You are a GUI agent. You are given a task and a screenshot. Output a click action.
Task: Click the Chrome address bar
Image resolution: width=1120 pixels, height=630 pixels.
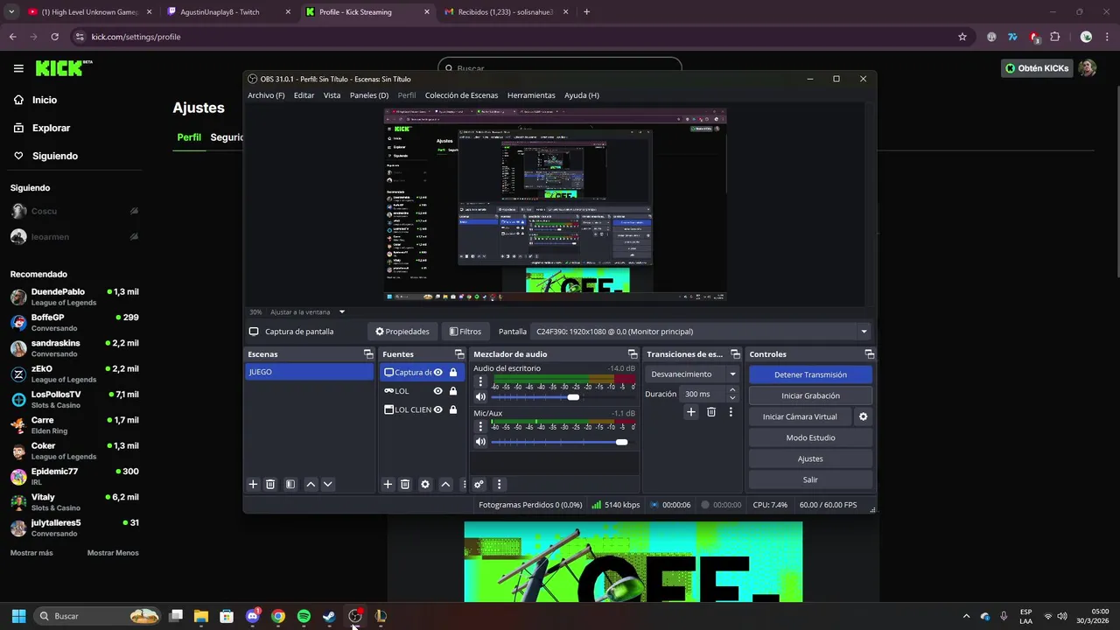(x=516, y=37)
